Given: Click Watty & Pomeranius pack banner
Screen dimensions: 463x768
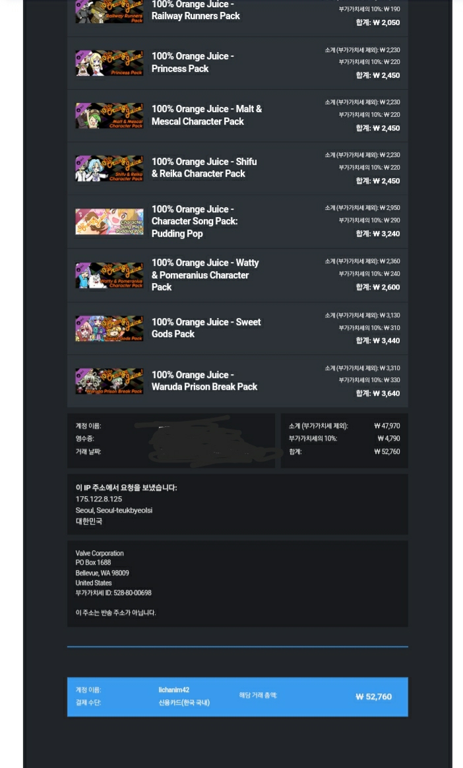Looking at the screenshot, I should pyautogui.click(x=109, y=275).
